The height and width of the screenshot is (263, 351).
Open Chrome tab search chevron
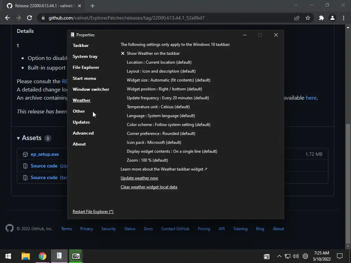(x=296, y=5)
